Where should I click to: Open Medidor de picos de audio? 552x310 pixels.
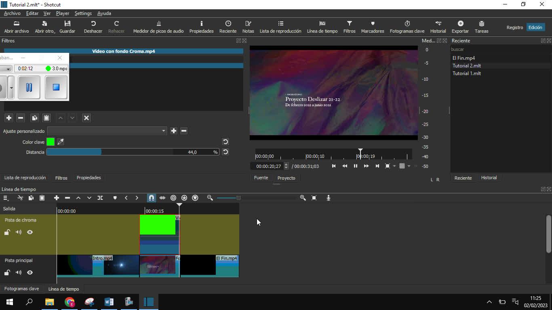(158, 27)
